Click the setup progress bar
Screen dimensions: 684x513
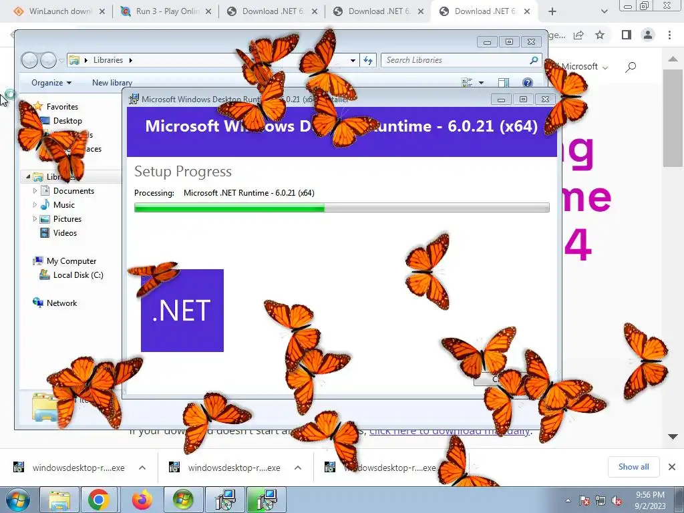point(341,208)
